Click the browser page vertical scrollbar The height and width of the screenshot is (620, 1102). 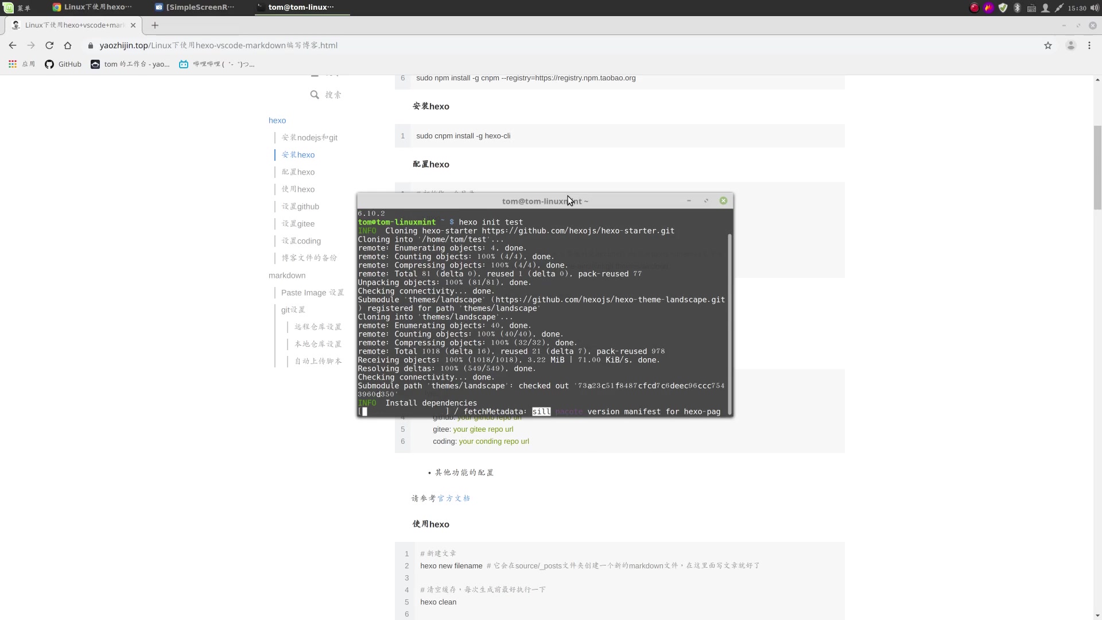pyautogui.click(x=1097, y=166)
